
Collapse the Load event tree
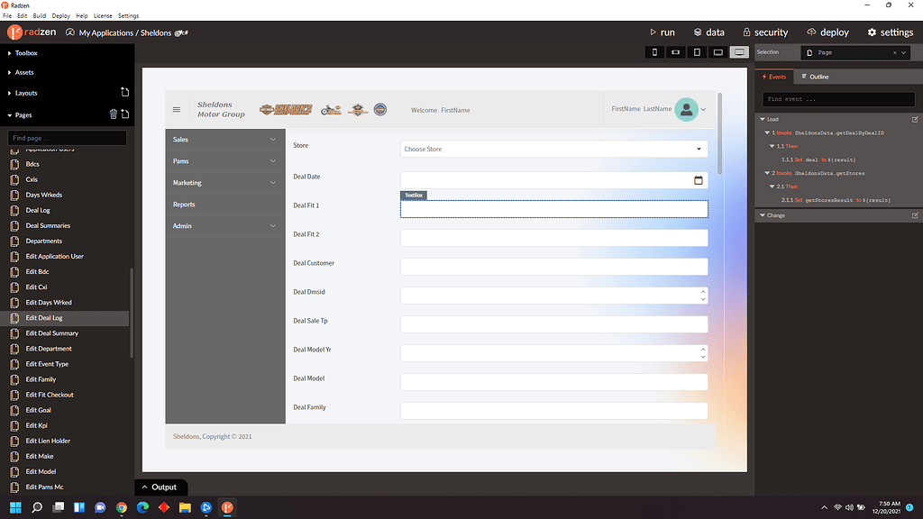pos(763,118)
